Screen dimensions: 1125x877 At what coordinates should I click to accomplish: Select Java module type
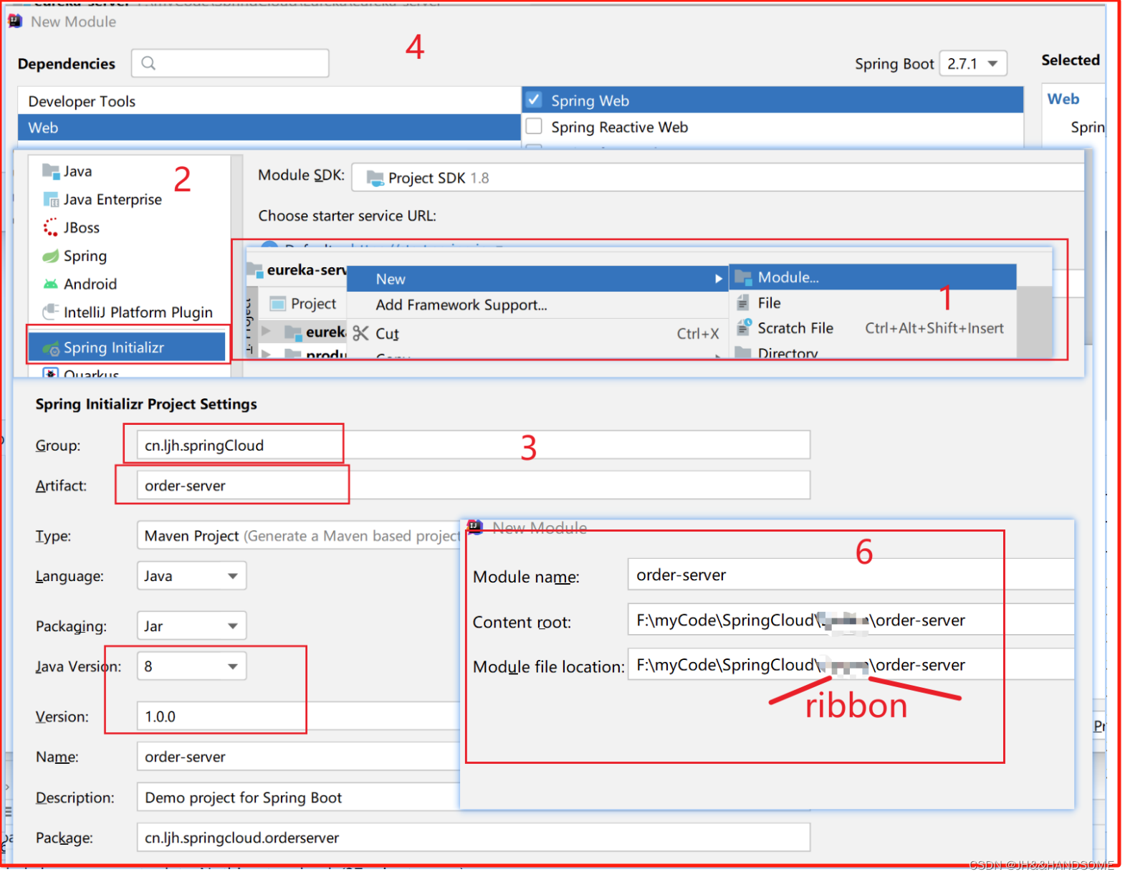tap(129, 171)
